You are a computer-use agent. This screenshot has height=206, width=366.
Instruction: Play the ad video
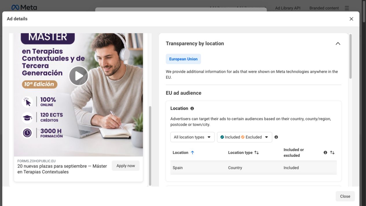(78, 76)
